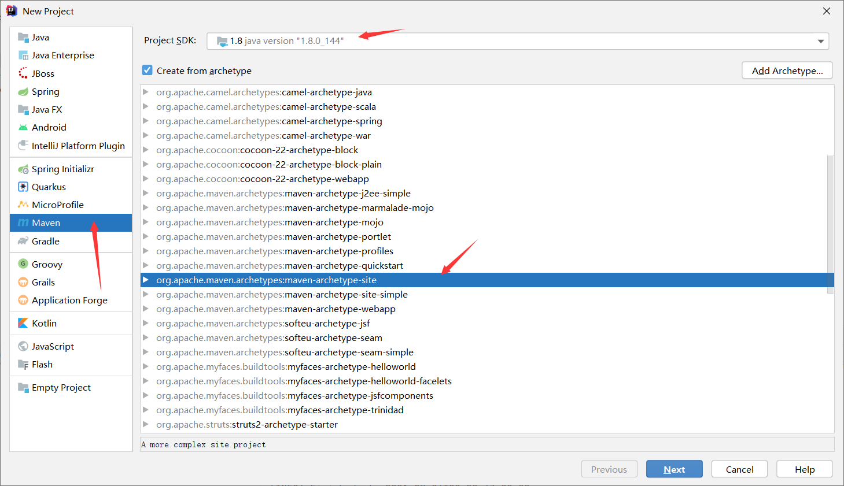Select Spring project type label
The width and height of the screenshot is (844, 486).
[x=46, y=92]
